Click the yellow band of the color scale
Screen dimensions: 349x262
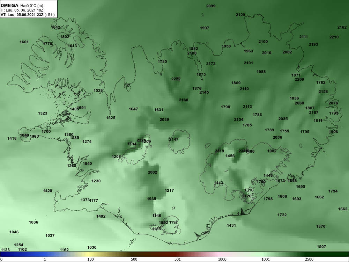coord(88,254)
